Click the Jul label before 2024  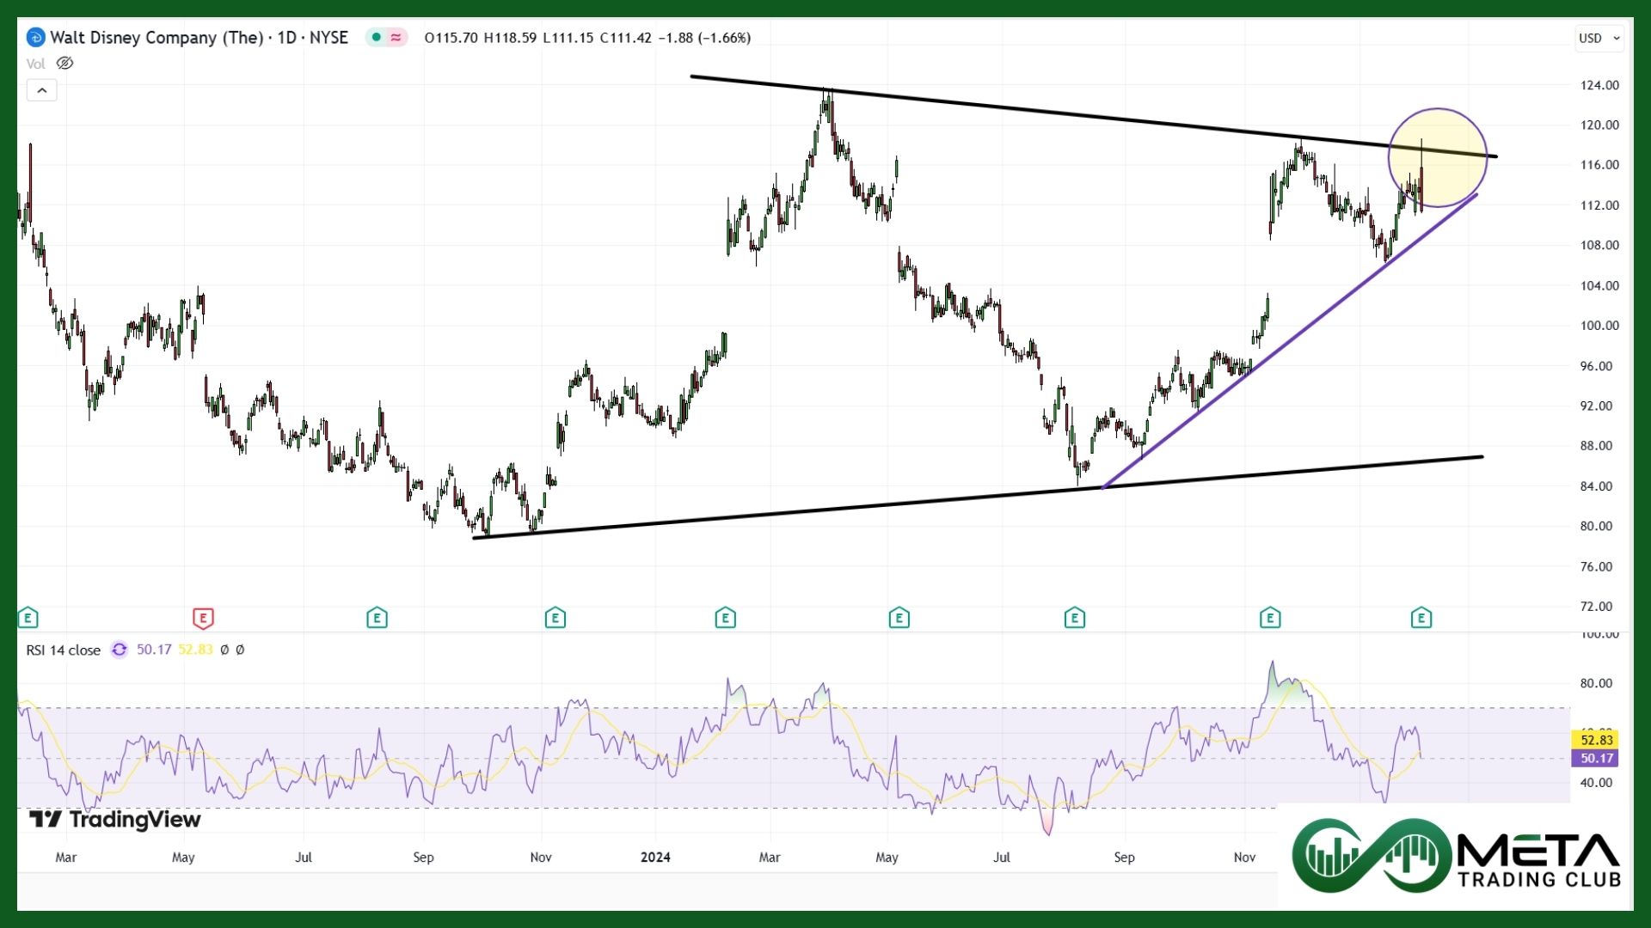(x=304, y=857)
